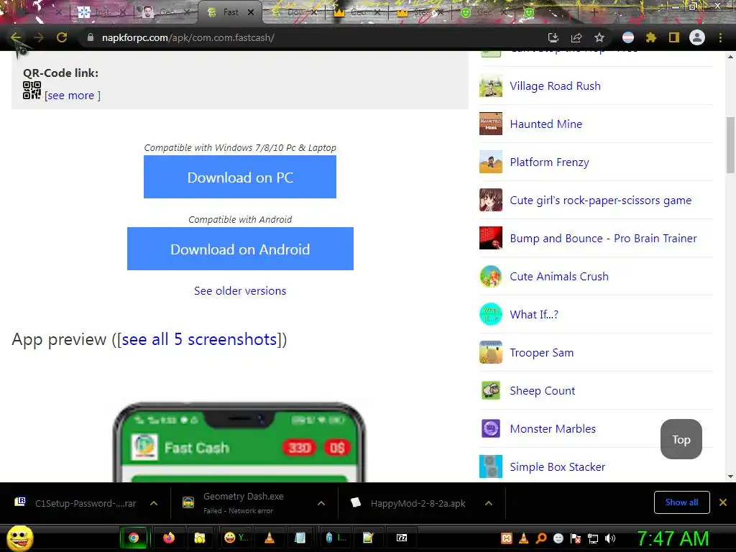
Task: Close the Fast browser tab
Action: pyautogui.click(x=251, y=12)
